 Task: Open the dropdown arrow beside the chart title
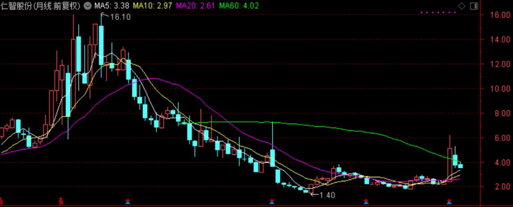(87, 6)
